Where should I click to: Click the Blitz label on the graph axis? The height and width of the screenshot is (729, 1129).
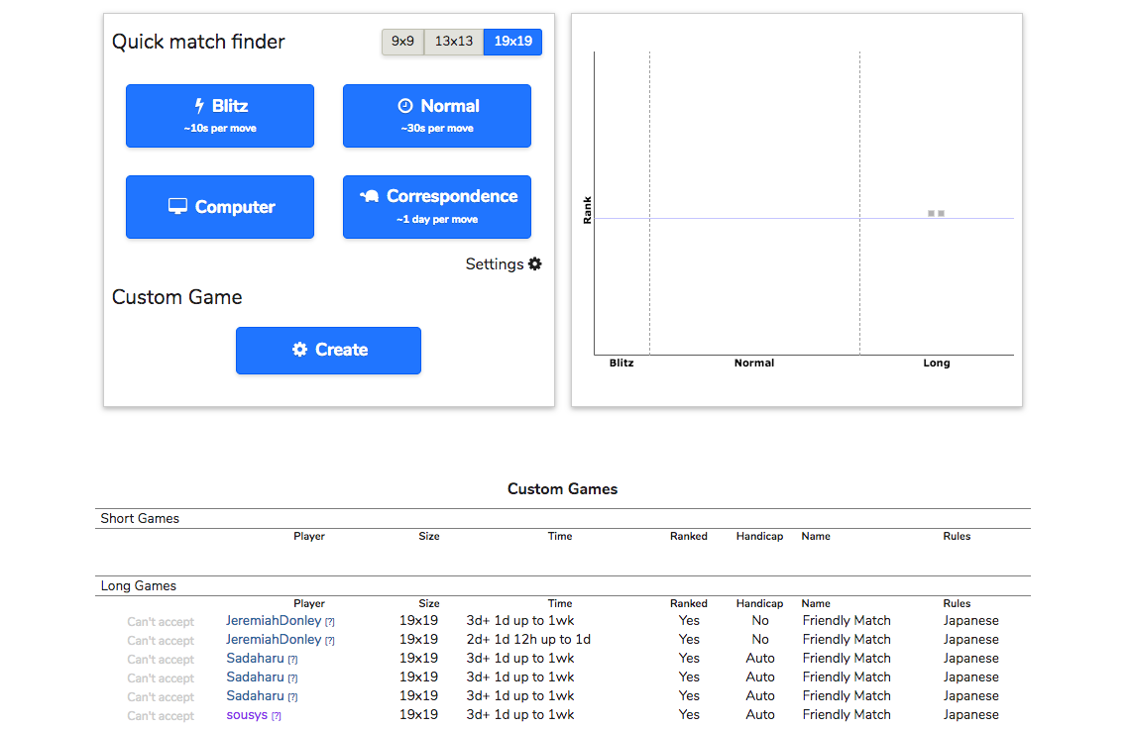pyautogui.click(x=621, y=363)
